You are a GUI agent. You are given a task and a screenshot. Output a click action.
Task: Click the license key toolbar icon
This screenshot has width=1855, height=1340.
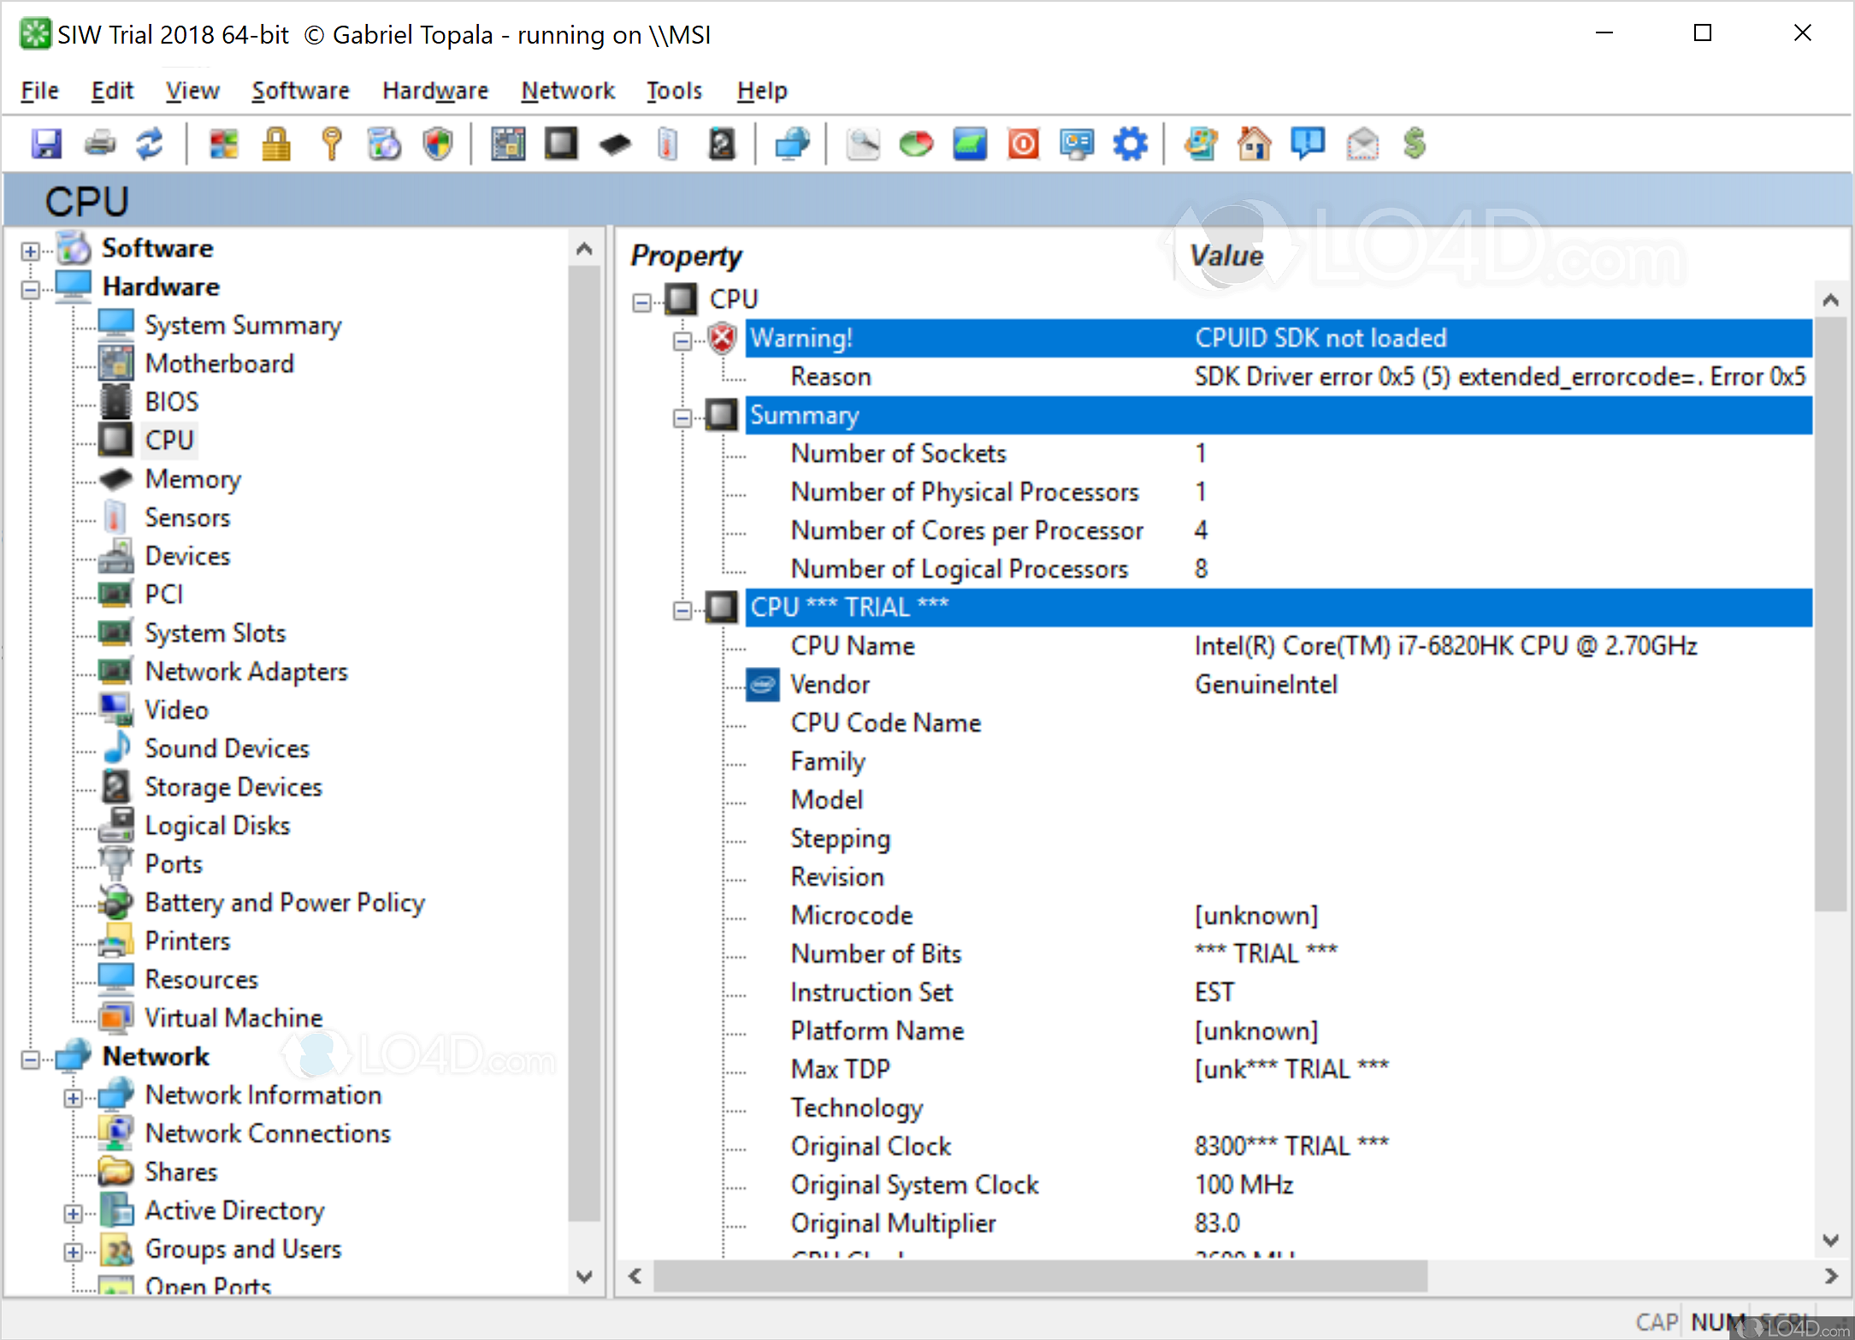click(x=332, y=144)
